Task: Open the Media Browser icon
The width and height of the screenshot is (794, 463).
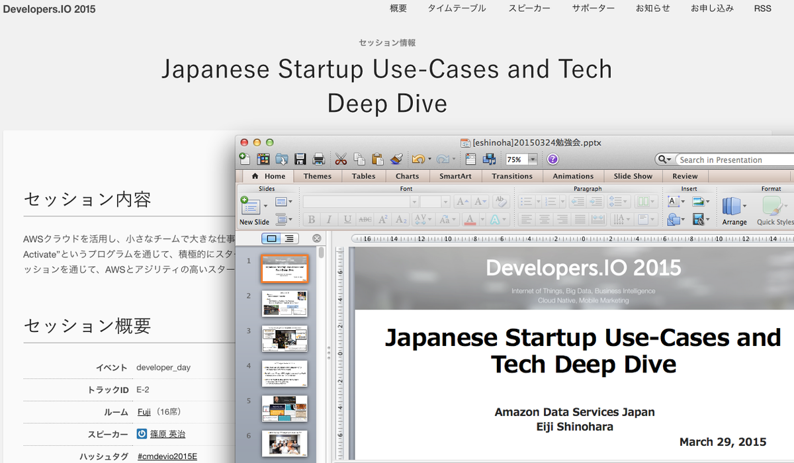Action: (x=490, y=159)
